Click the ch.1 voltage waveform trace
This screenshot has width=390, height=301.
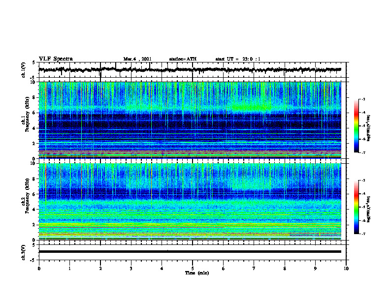click(190, 70)
